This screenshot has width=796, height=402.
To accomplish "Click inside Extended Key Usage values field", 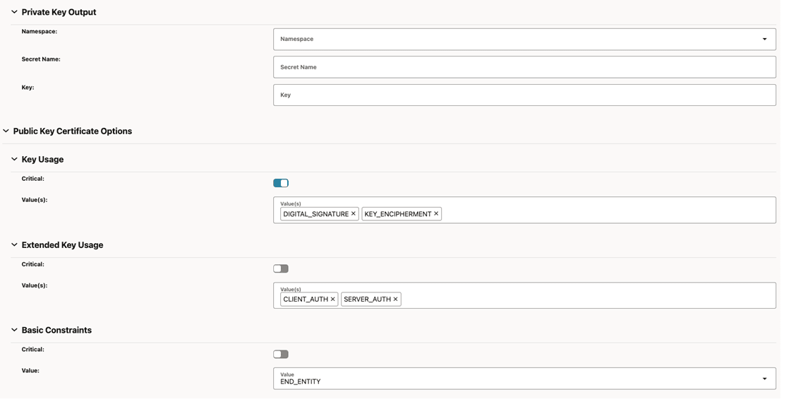I will (x=586, y=299).
